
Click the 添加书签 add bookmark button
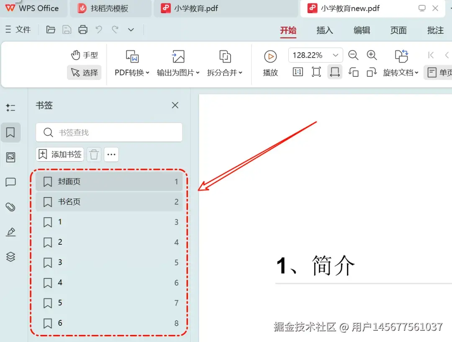coord(59,154)
